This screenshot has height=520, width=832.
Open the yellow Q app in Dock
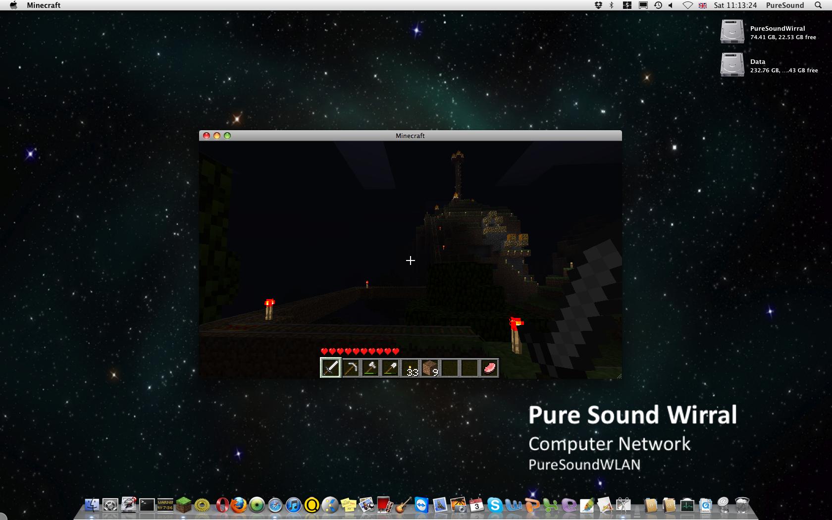[x=312, y=505]
